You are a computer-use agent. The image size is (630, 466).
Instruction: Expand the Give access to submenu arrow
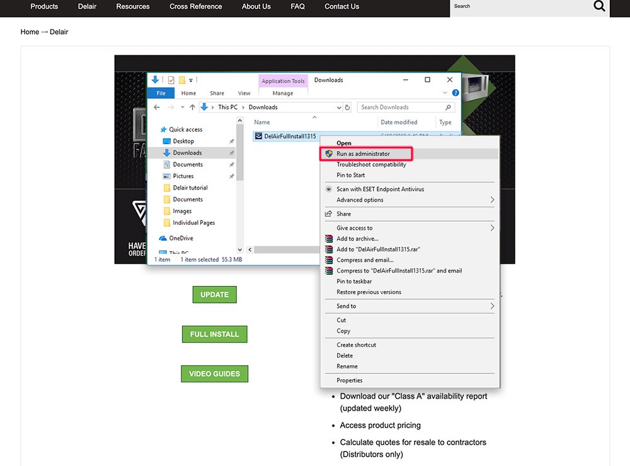(x=492, y=228)
